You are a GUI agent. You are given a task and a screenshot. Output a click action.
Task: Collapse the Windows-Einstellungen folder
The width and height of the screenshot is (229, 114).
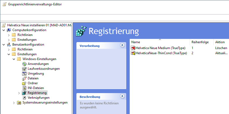(x=14, y=59)
